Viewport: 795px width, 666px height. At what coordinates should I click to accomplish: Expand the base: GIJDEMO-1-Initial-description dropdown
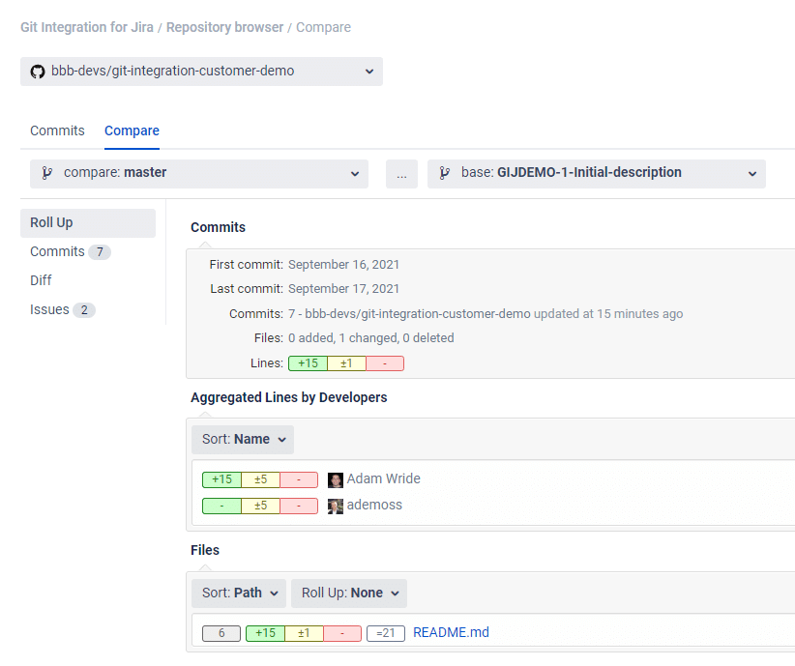[596, 174]
